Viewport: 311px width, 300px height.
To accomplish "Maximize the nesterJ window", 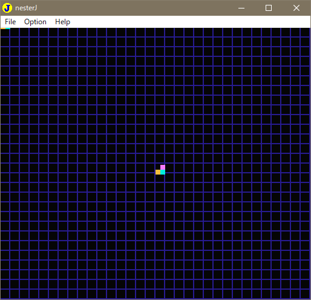I will pyautogui.click(x=269, y=8).
